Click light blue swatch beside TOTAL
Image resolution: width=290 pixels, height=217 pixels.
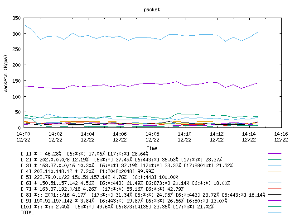click(x=275, y=212)
